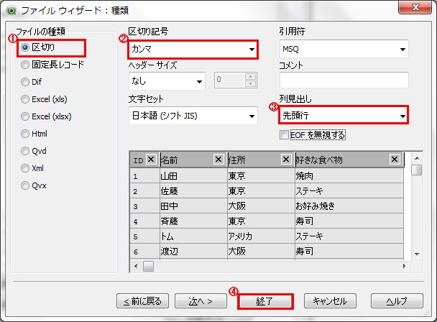Select the 区切り file type radio button
Viewport: 437px width, 322px height.
tap(26, 47)
